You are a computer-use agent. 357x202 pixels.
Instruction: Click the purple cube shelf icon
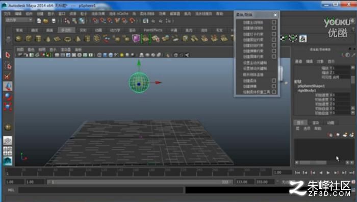click(136, 39)
